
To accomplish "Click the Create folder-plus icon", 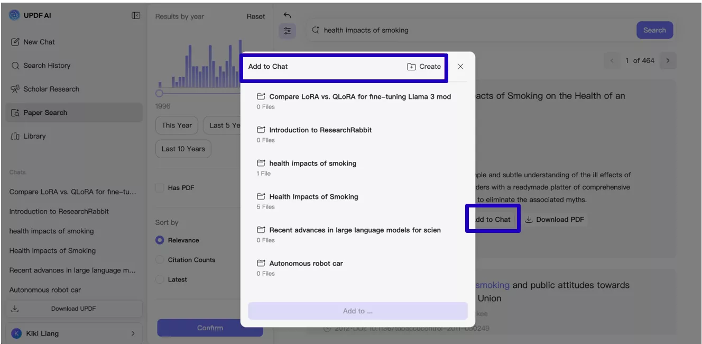I will [411, 67].
